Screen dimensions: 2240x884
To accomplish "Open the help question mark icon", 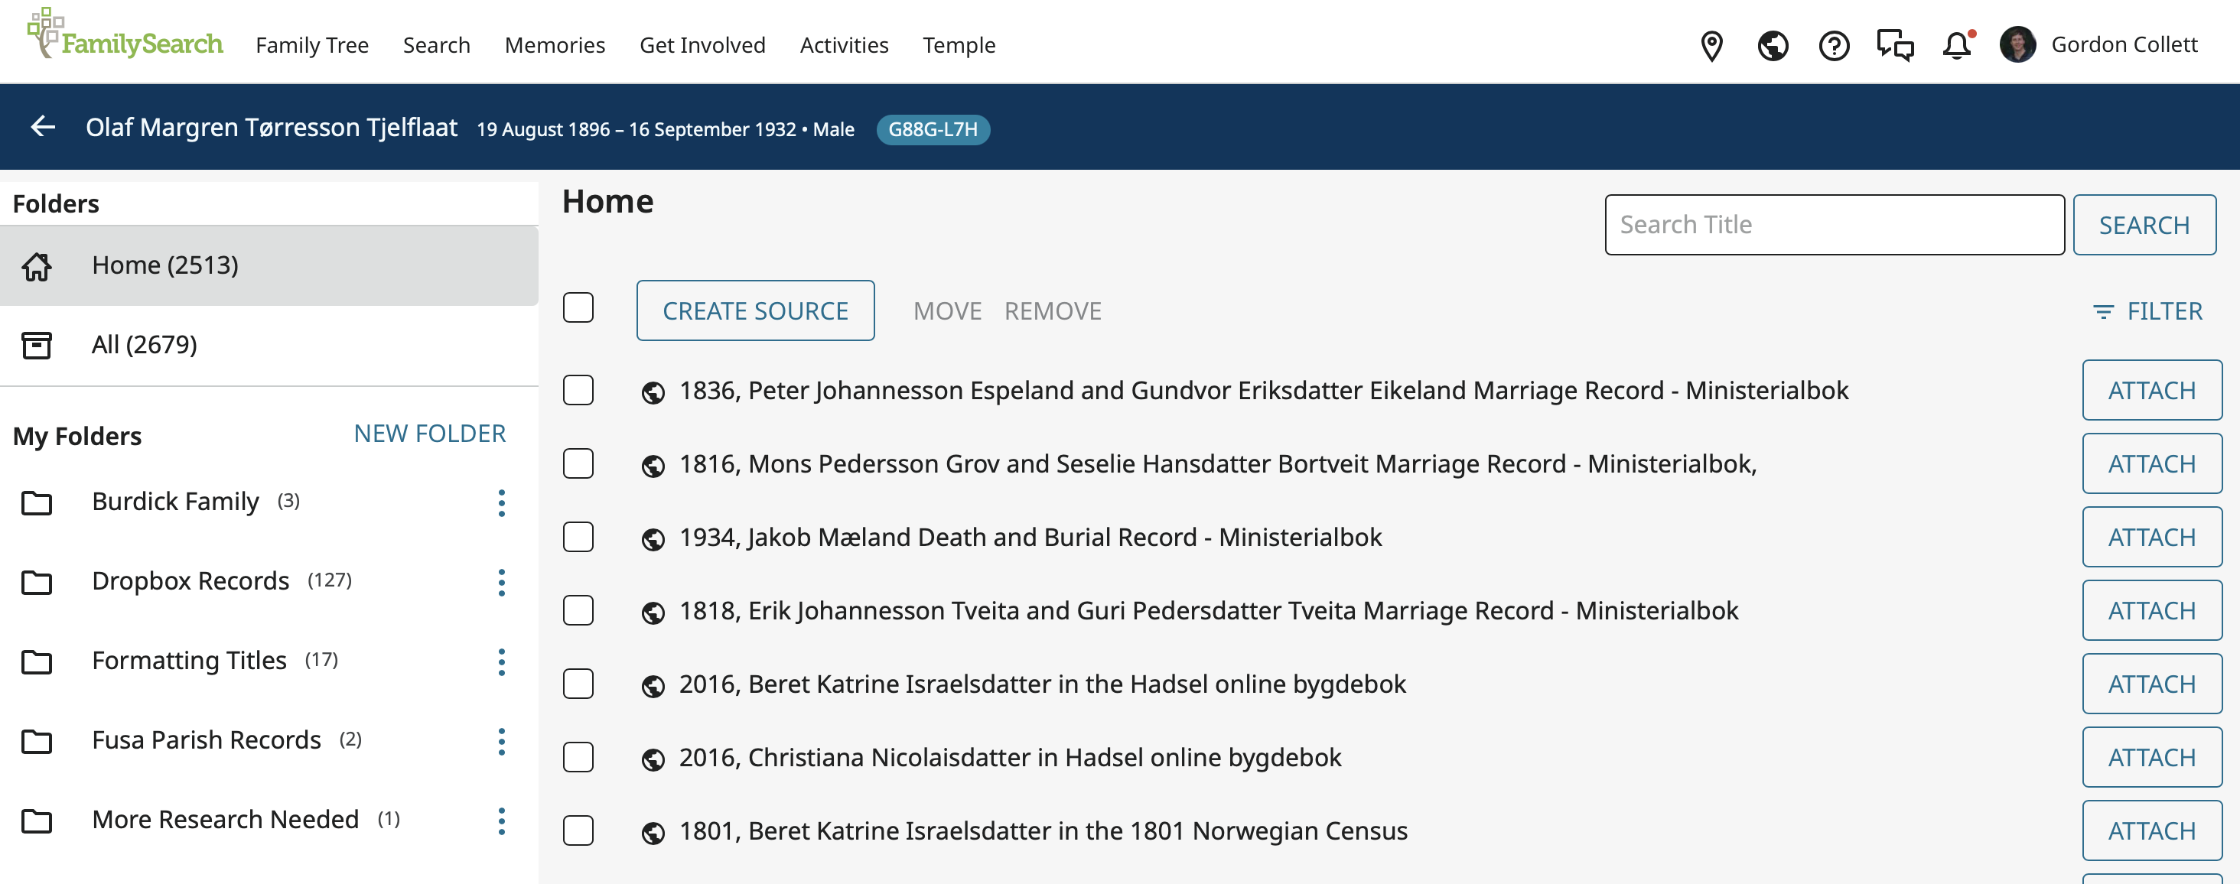I will [x=1834, y=45].
